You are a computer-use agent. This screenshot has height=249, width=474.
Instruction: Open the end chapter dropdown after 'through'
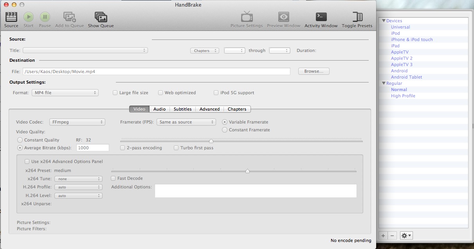click(279, 50)
